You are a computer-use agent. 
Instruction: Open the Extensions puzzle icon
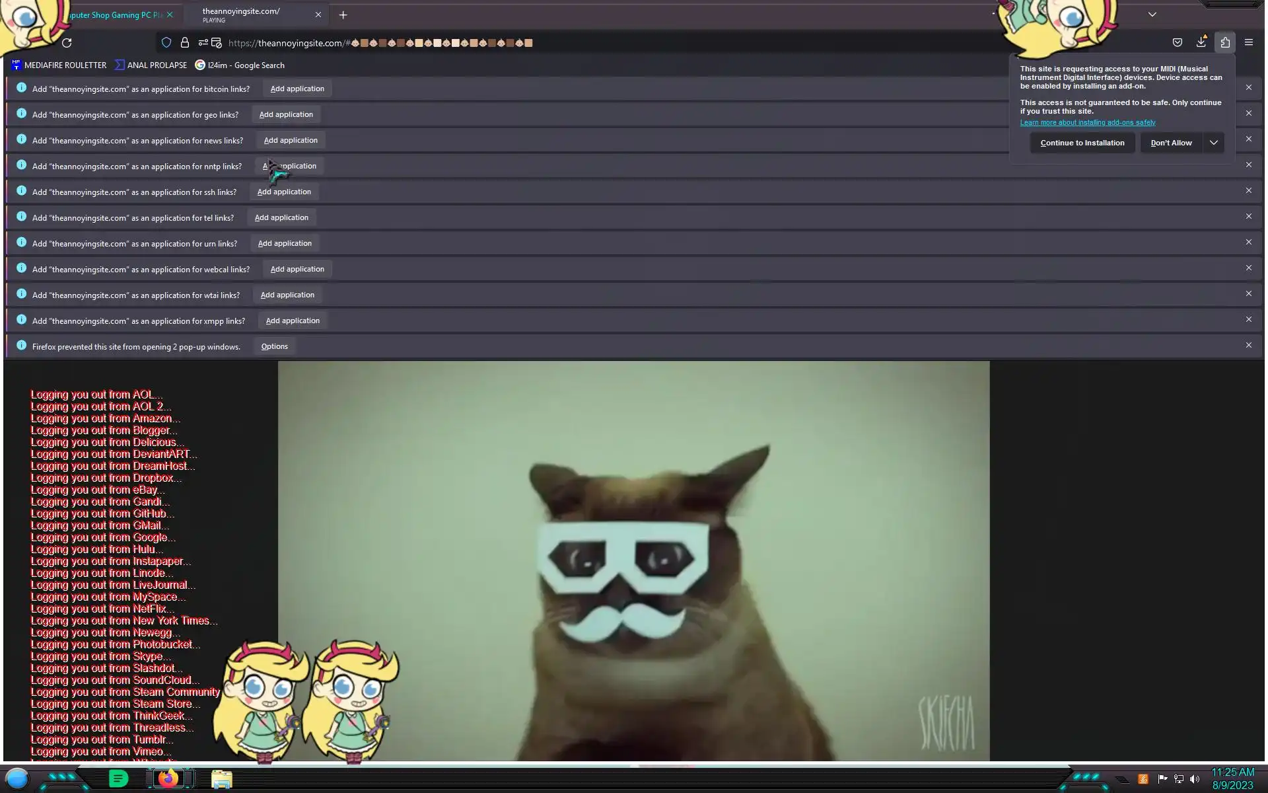tap(1225, 42)
